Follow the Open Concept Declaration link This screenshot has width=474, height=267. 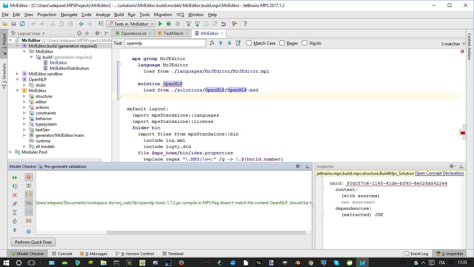pos(439,173)
